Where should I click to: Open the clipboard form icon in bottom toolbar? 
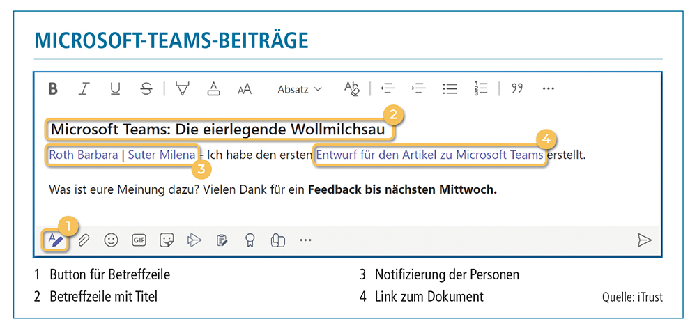point(222,241)
